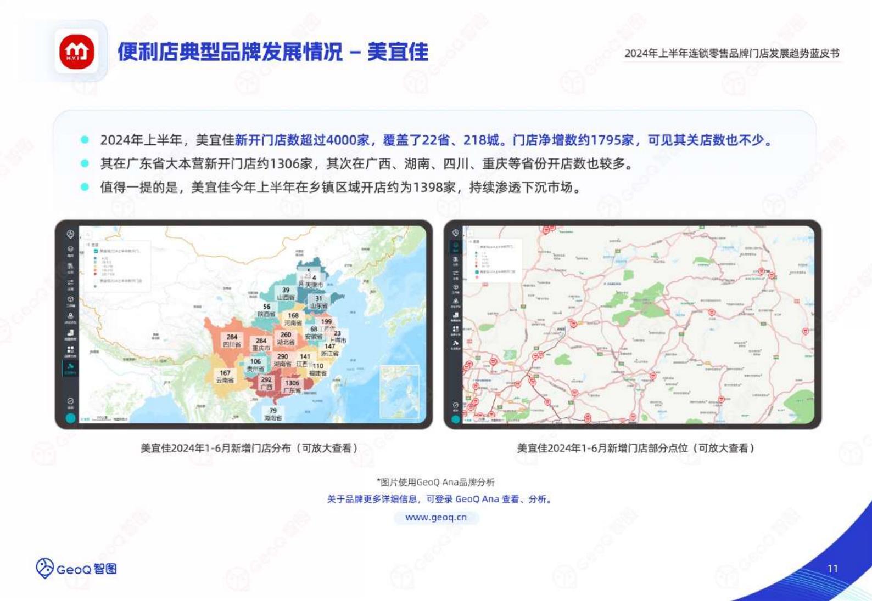Click the check-circle icon in left map sidebar
Viewport: 872px width, 601px height.
[x=70, y=402]
